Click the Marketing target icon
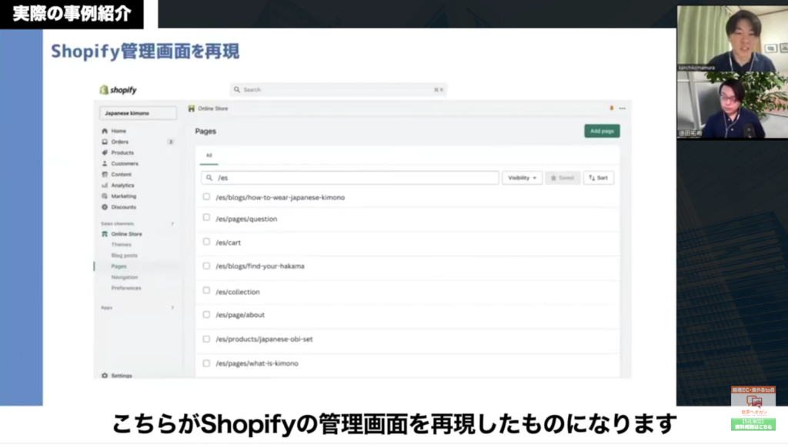 (105, 196)
